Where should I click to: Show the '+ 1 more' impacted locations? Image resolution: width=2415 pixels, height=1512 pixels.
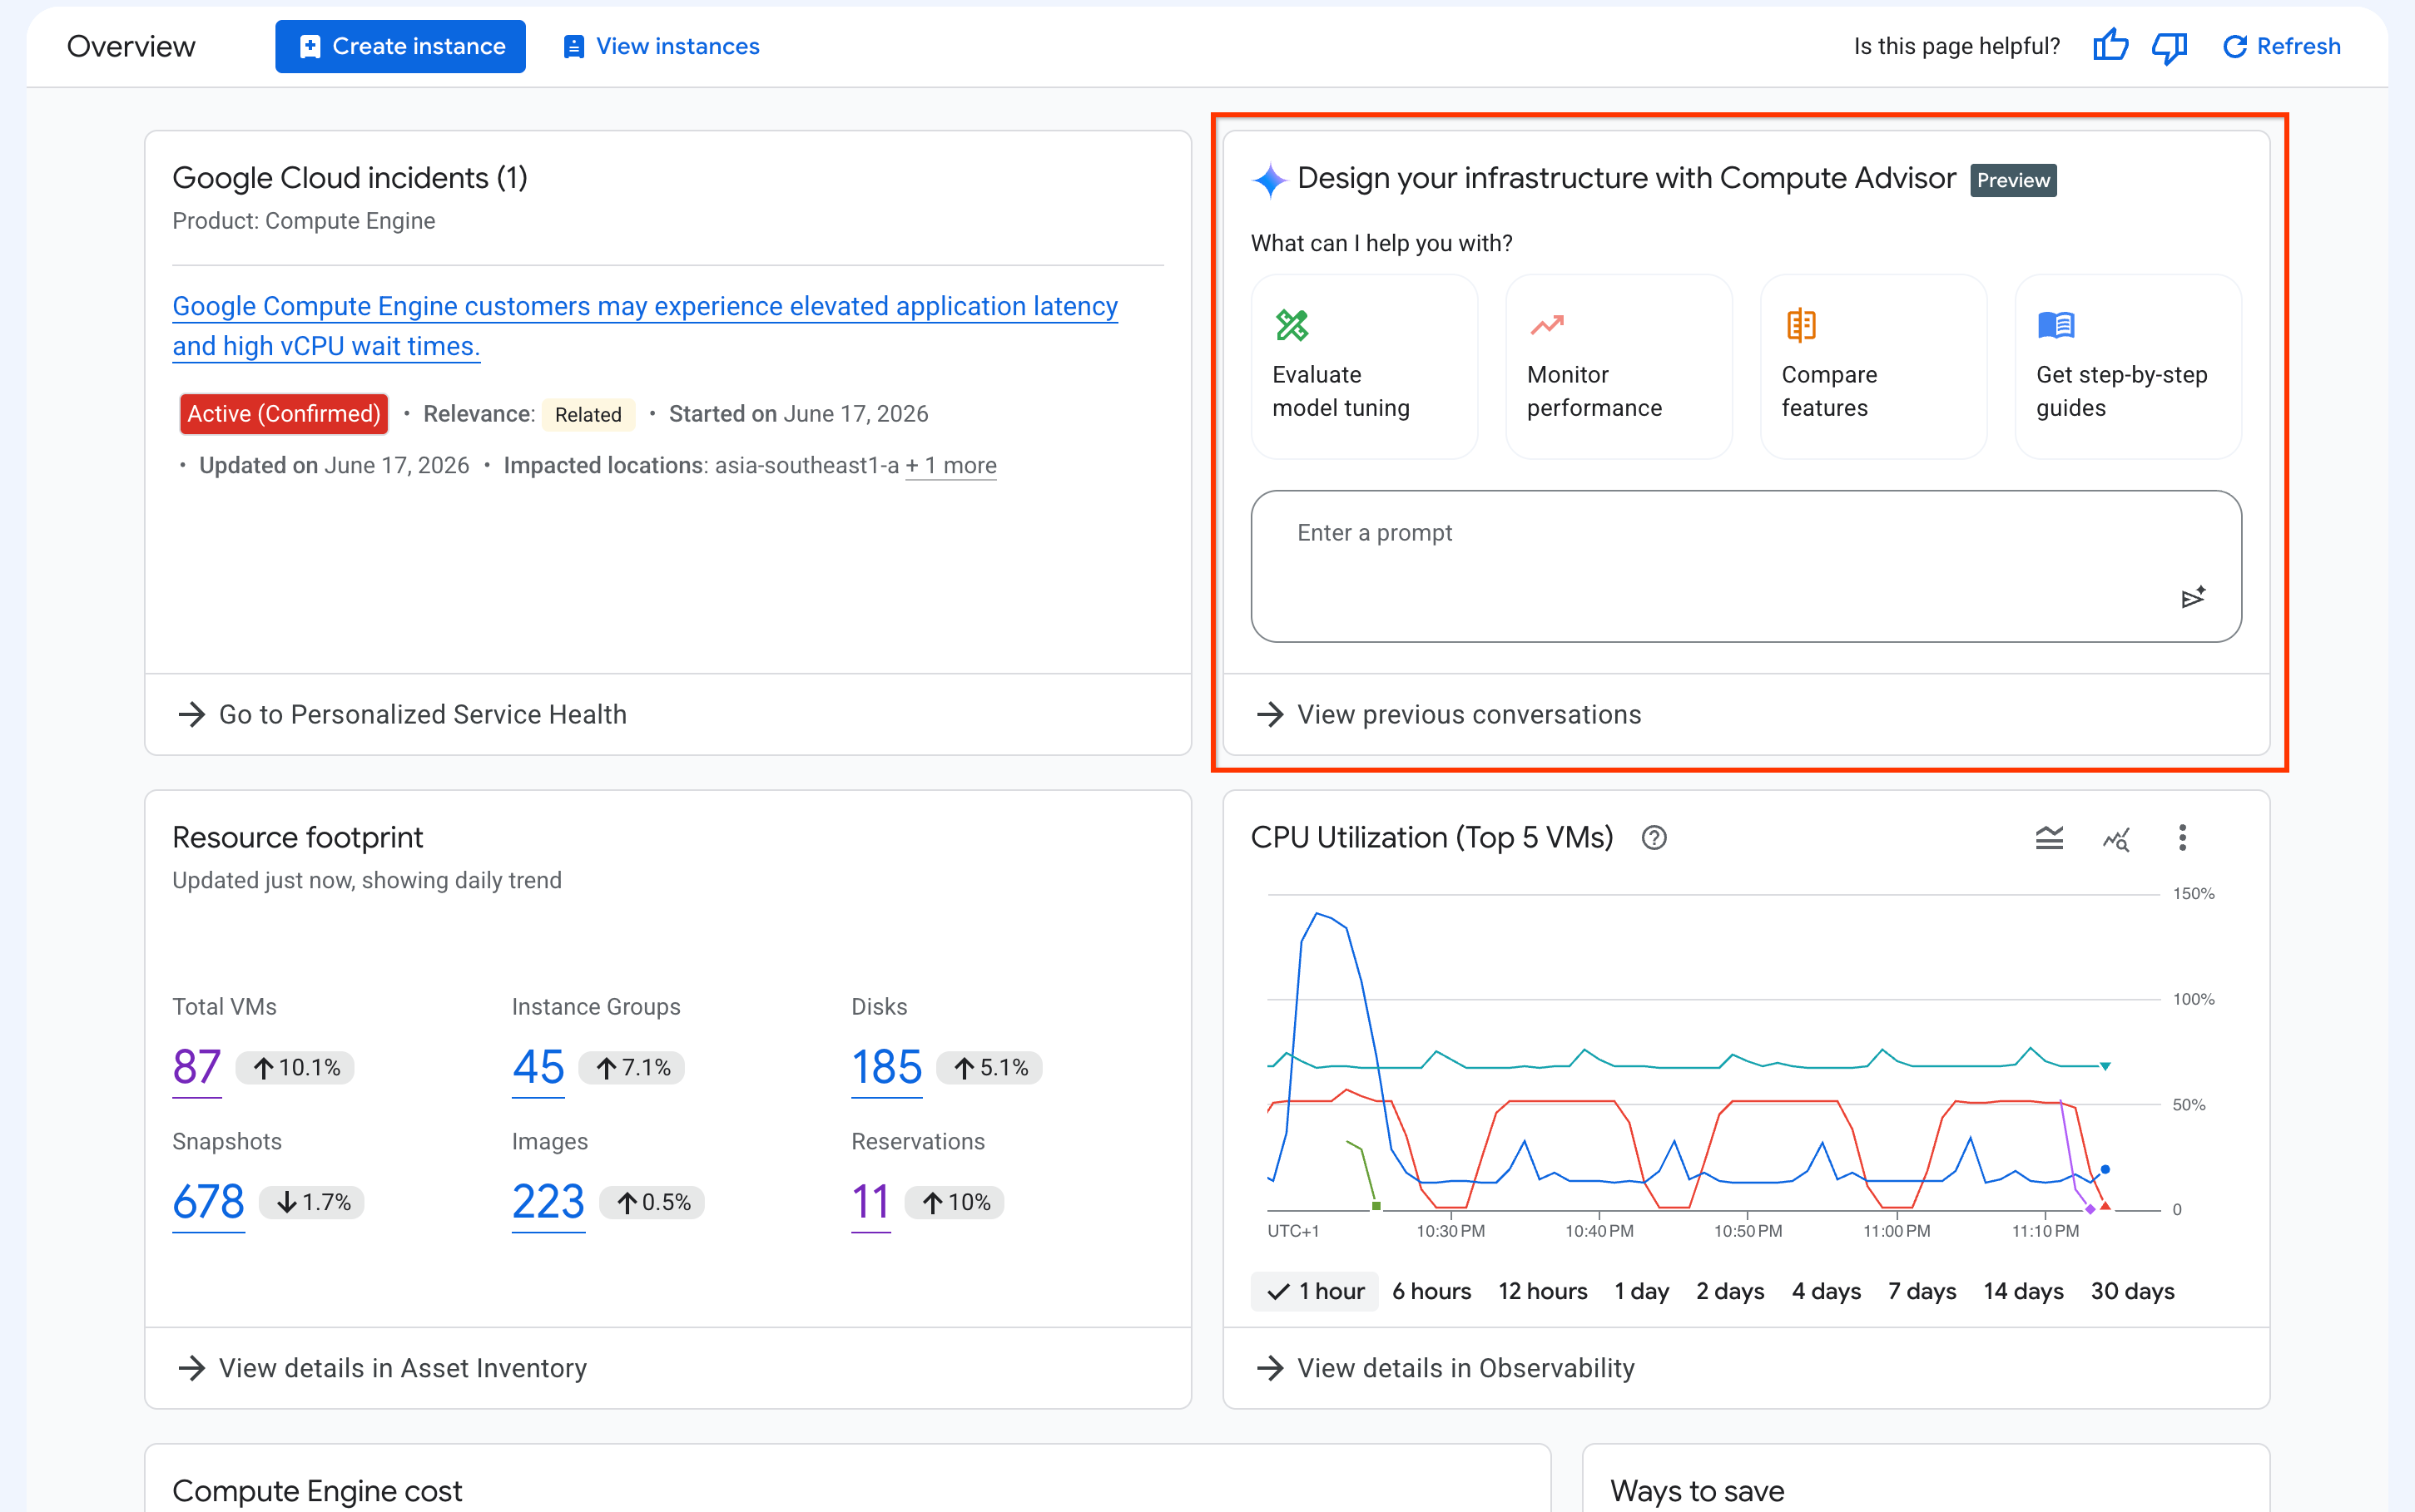[950, 465]
